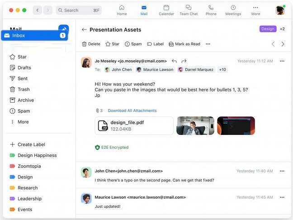Go back using the history back arrow
293x220 pixels.
click(x=38, y=10)
